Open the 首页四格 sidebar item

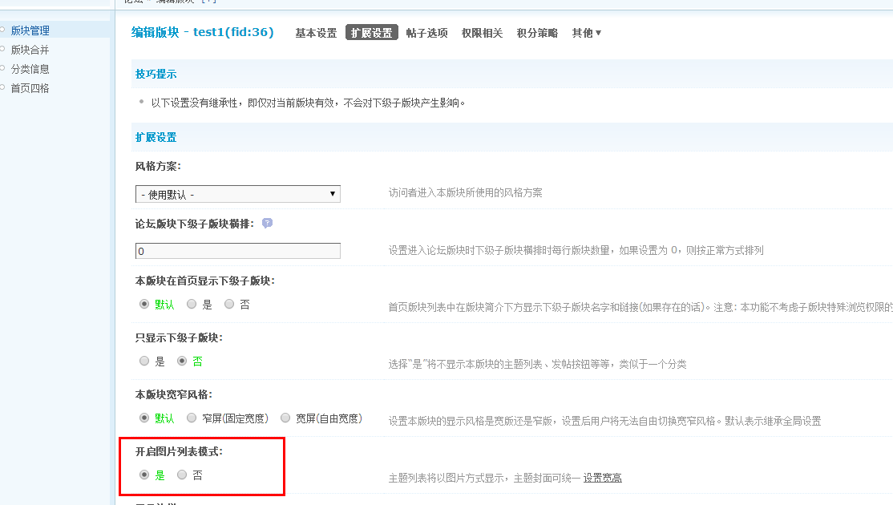[30, 88]
